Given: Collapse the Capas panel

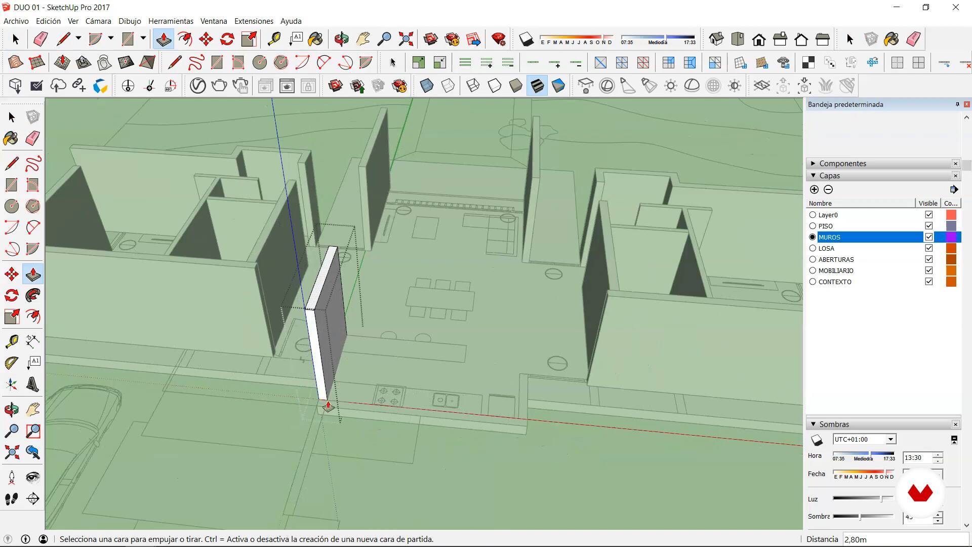Looking at the screenshot, I should 813,176.
